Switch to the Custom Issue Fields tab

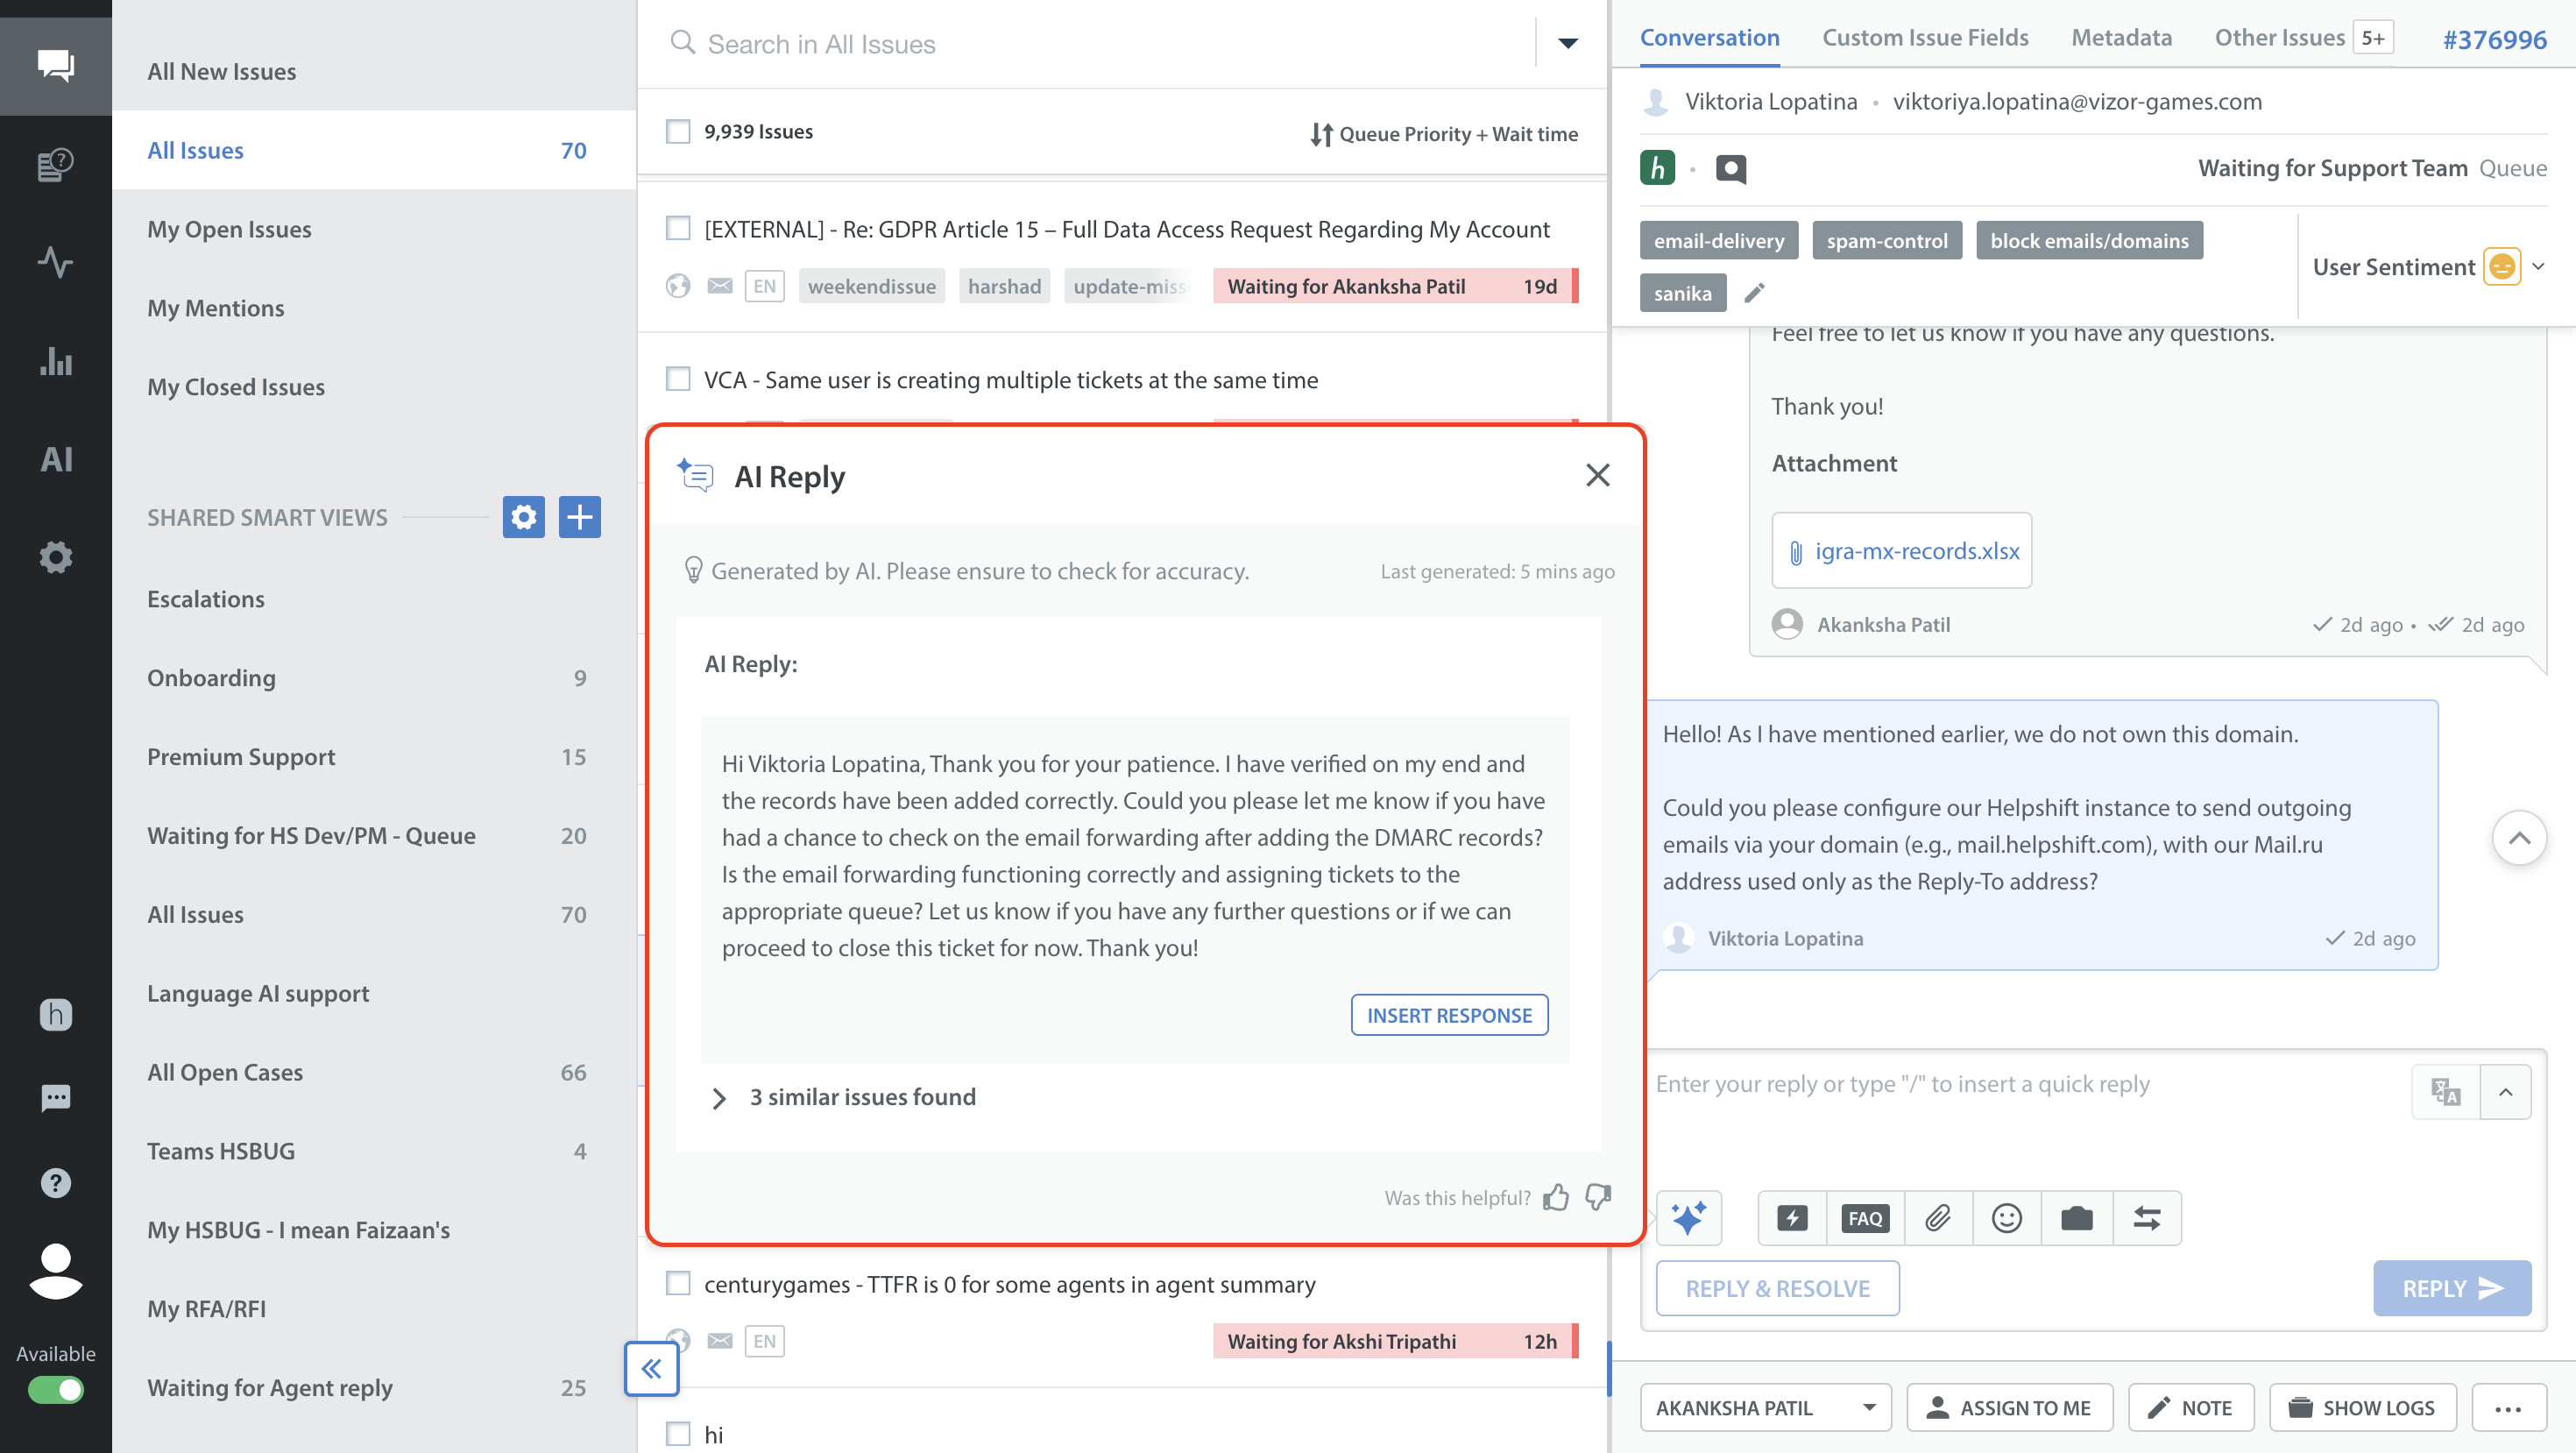[x=1925, y=38]
